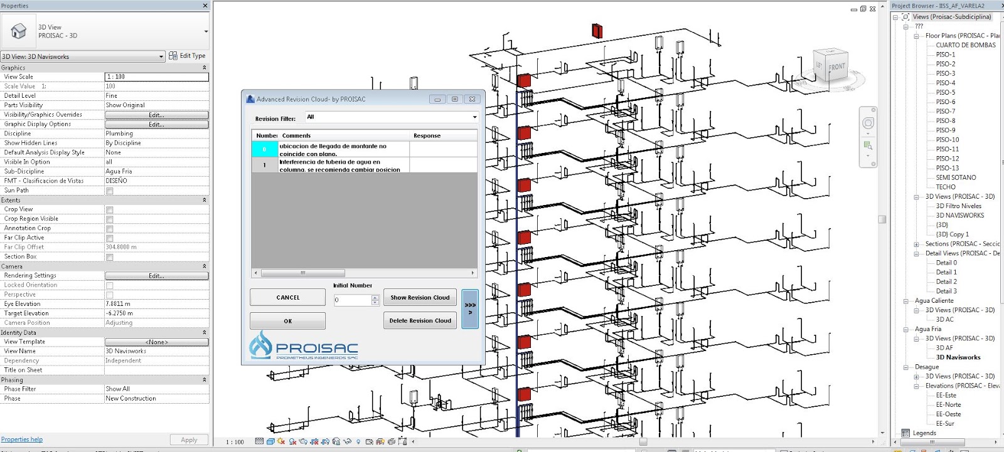Click the Delete Revision Cloud button
1004x452 pixels.
(x=420, y=320)
